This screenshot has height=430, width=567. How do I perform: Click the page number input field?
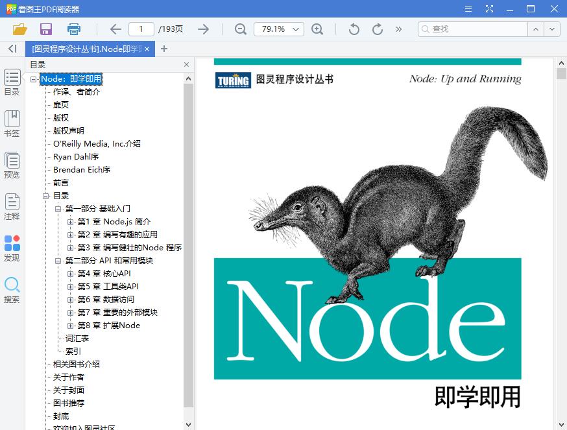141,29
